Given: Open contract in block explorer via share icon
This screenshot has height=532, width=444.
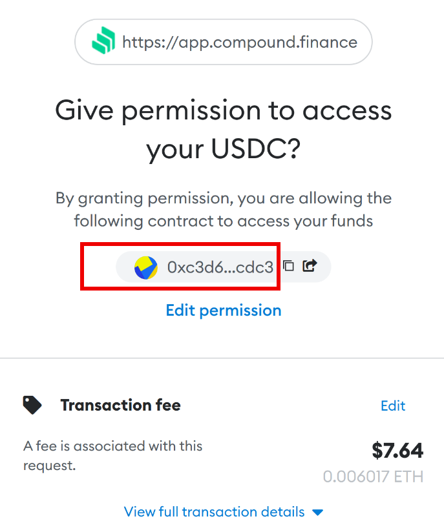Looking at the screenshot, I should click(310, 265).
